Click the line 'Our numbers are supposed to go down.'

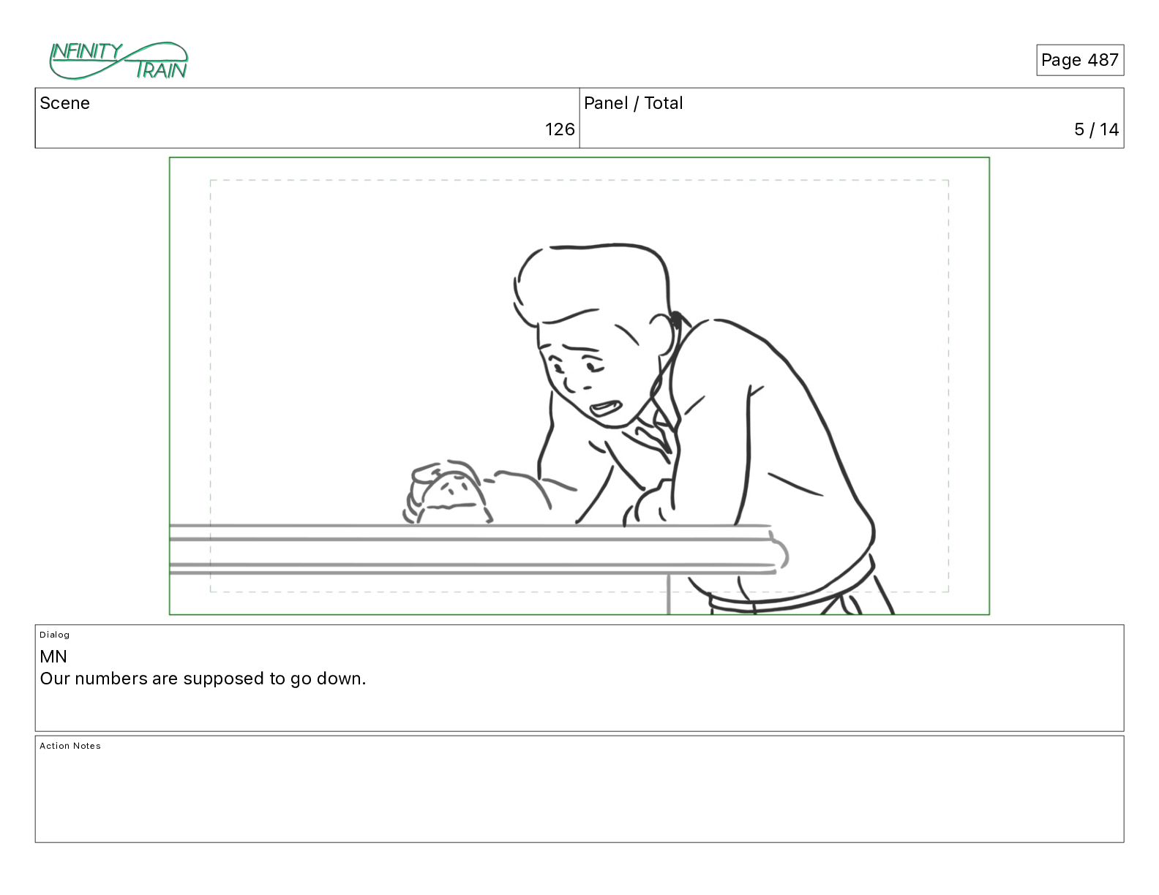[x=203, y=679]
